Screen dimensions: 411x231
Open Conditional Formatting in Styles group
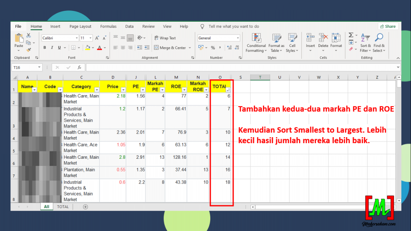point(256,43)
